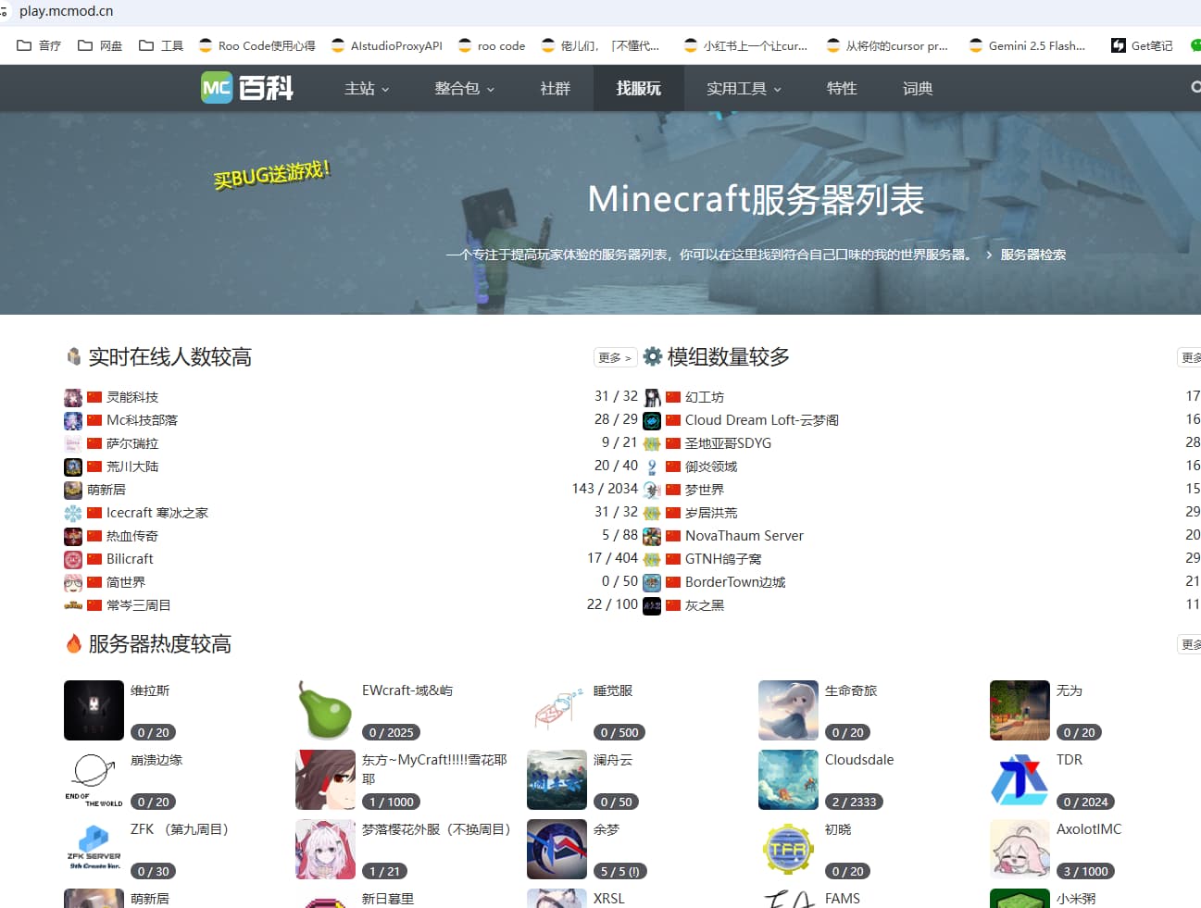Click the 灵能科技 server icon
The width and height of the screenshot is (1201, 908).
[x=73, y=398]
